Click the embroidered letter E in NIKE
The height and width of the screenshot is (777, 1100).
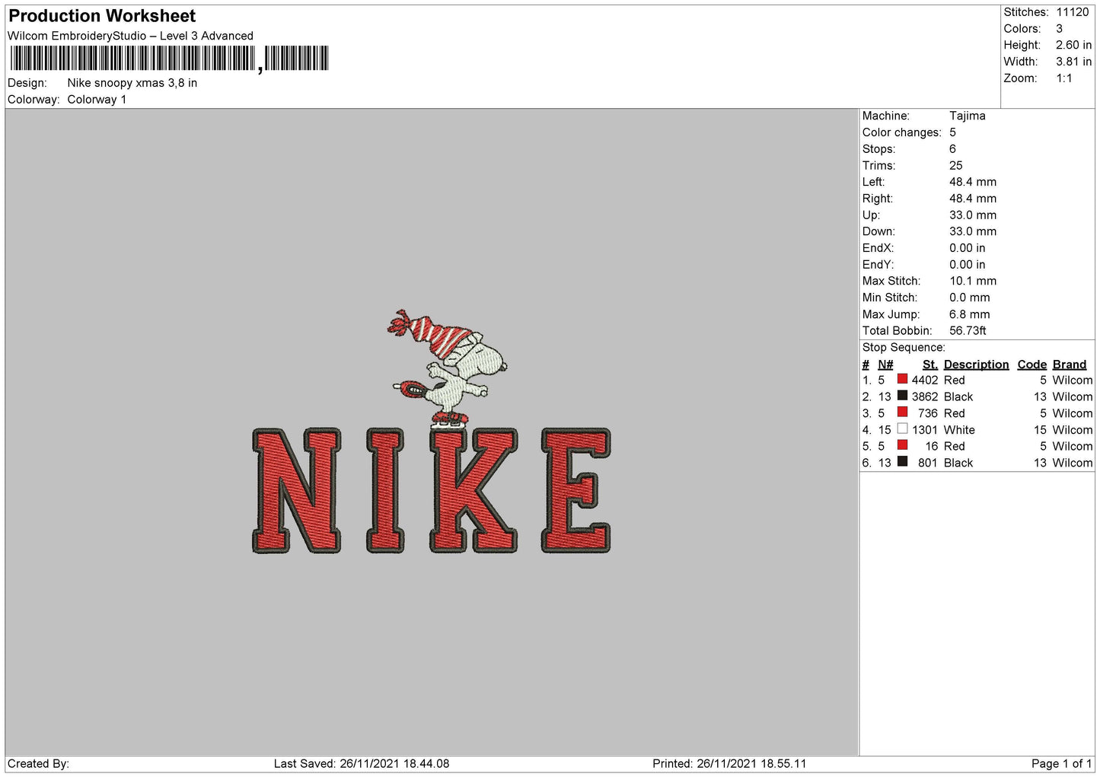(576, 491)
